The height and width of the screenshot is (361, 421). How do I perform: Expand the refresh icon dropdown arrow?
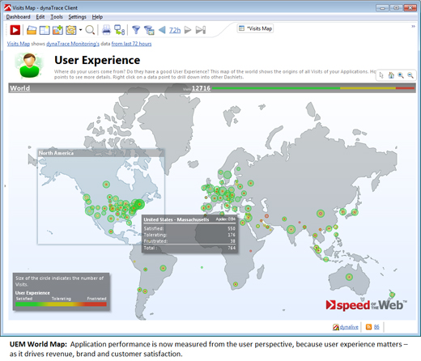click(x=80, y=30)
